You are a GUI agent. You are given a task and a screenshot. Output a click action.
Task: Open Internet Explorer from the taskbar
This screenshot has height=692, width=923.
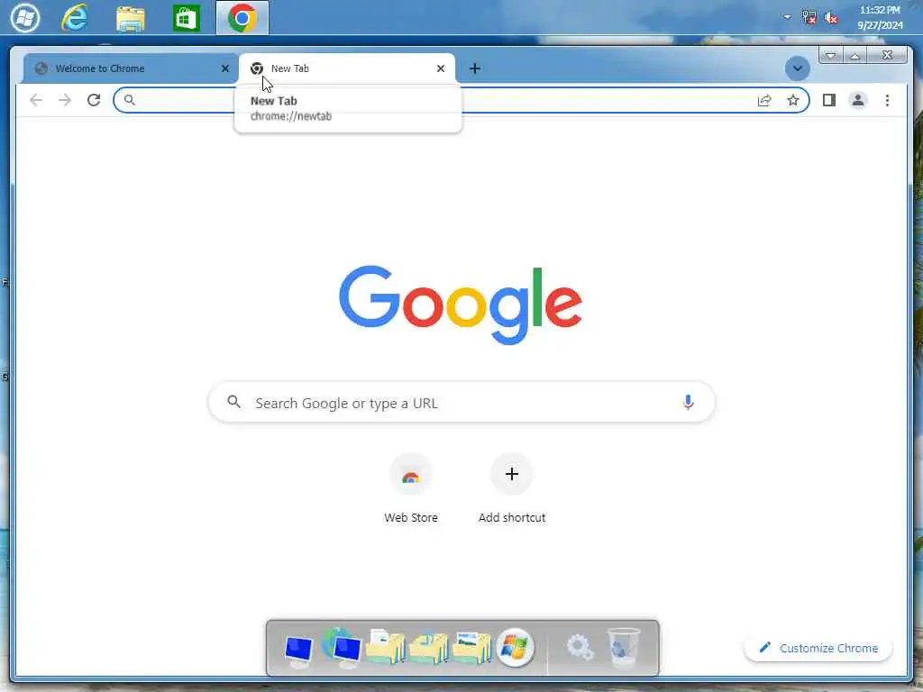point(75,17)
